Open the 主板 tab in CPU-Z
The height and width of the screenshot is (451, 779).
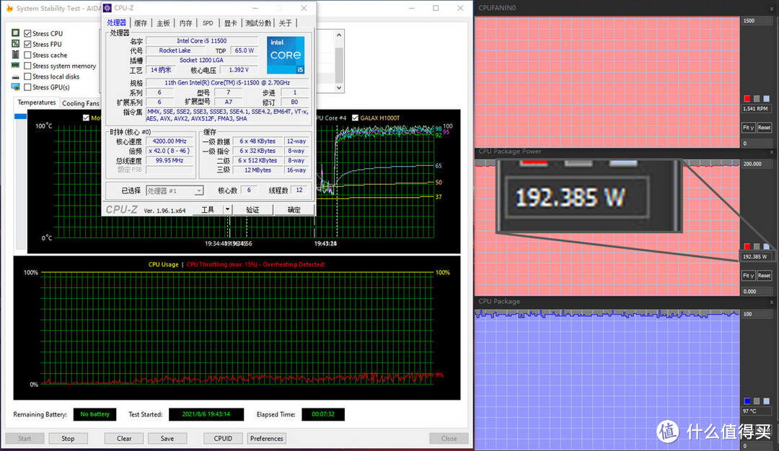coord(163,23)
